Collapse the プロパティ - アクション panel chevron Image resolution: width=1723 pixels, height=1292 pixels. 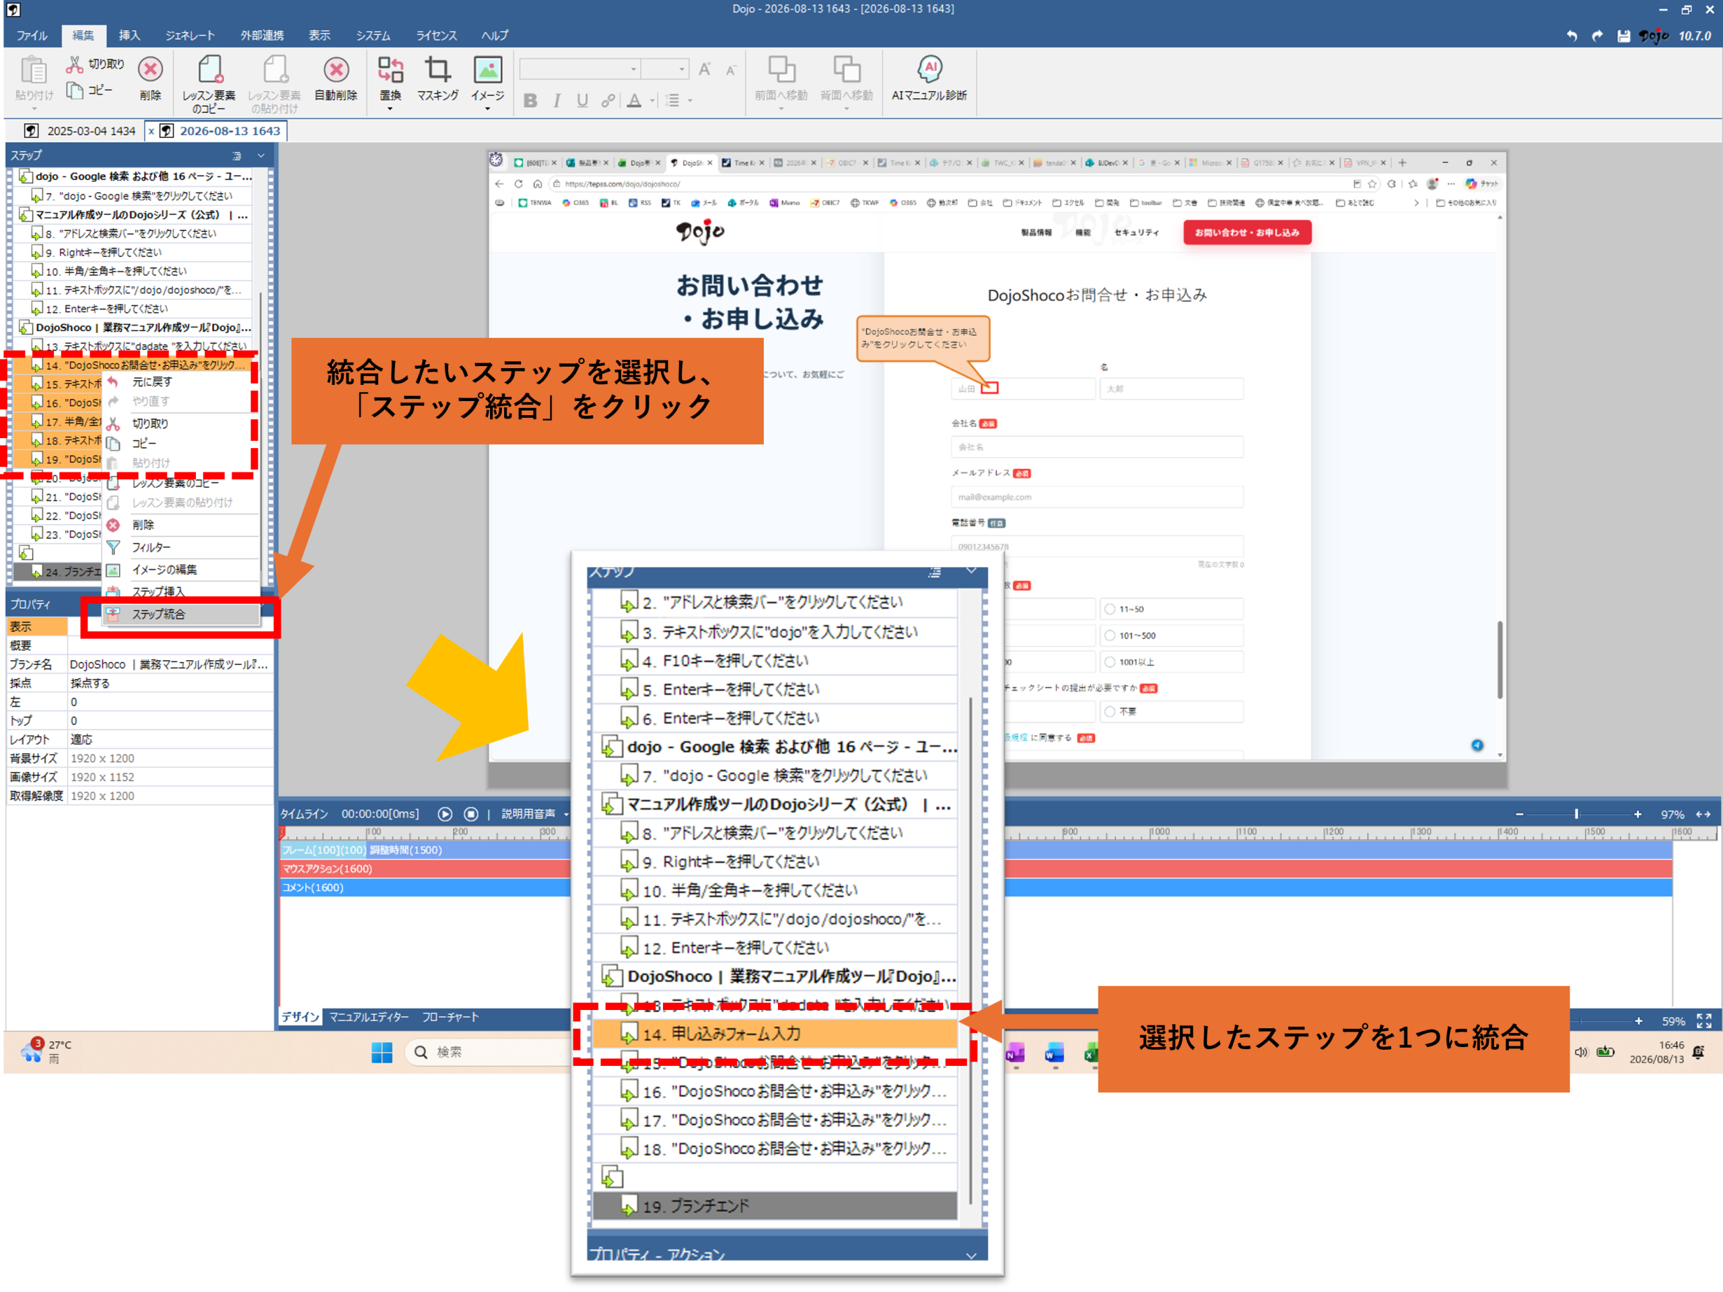tap(971, 1254)
